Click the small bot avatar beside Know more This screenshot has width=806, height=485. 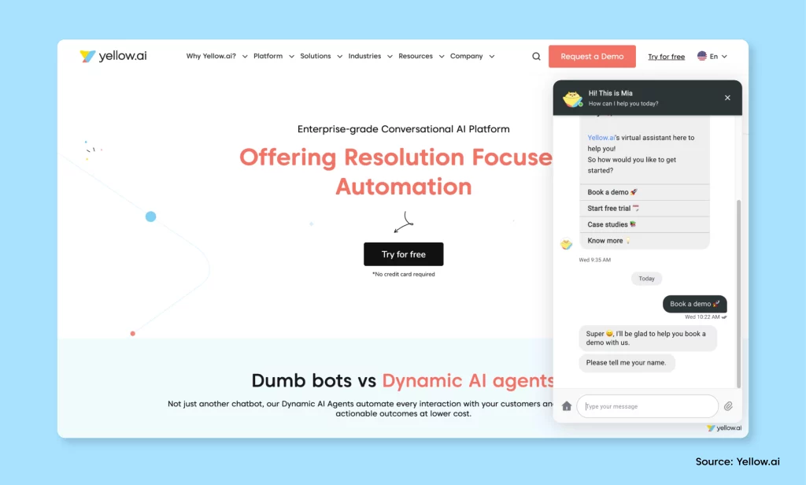click(x=566, y=244)
